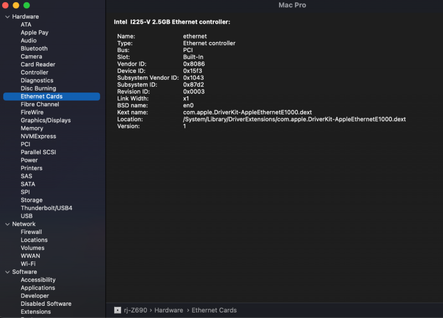The image size is (443, 318).
Task: Select Parallel SCSI in the sidebar
Action: 38,152
